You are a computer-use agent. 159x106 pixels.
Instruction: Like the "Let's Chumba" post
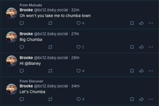78,99
